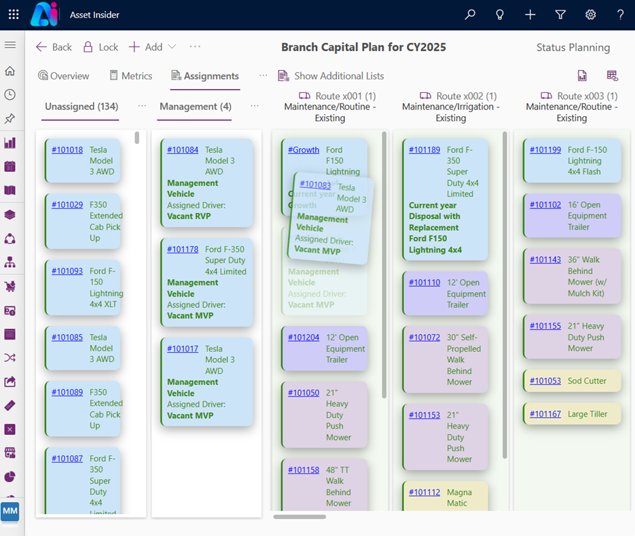Open the shopping cart sidebar icon
This screenshot has height=536, width=635.
pos(10,287)
